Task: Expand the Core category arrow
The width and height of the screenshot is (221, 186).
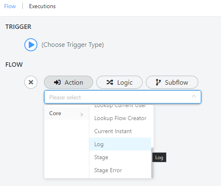Action: [82, 114]
